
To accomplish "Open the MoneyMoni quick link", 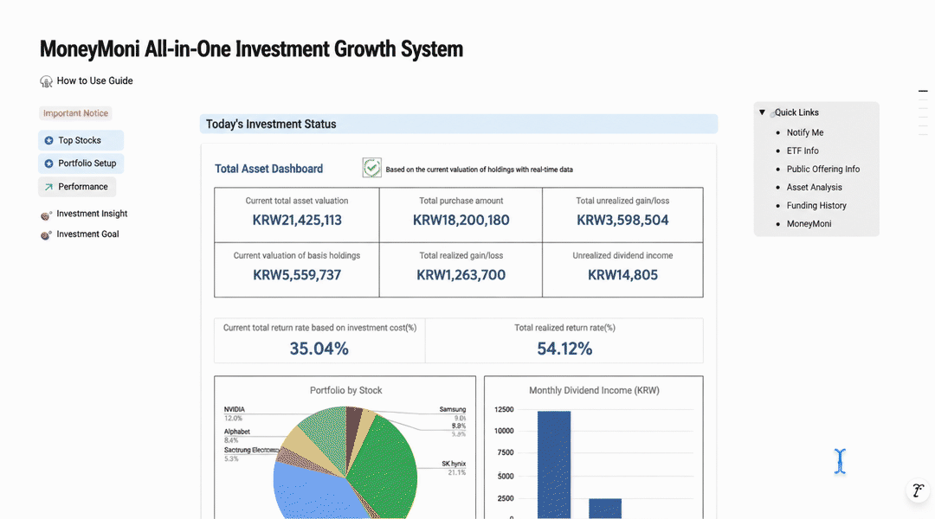I will (x=809, y=224).
